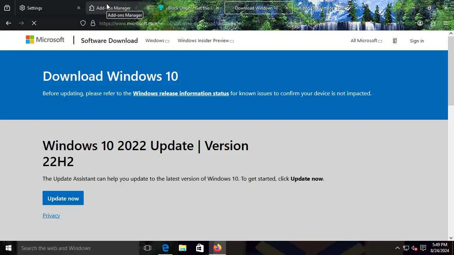
Task: Close the Download Windows 10 tab
Action: click(287, 8)
